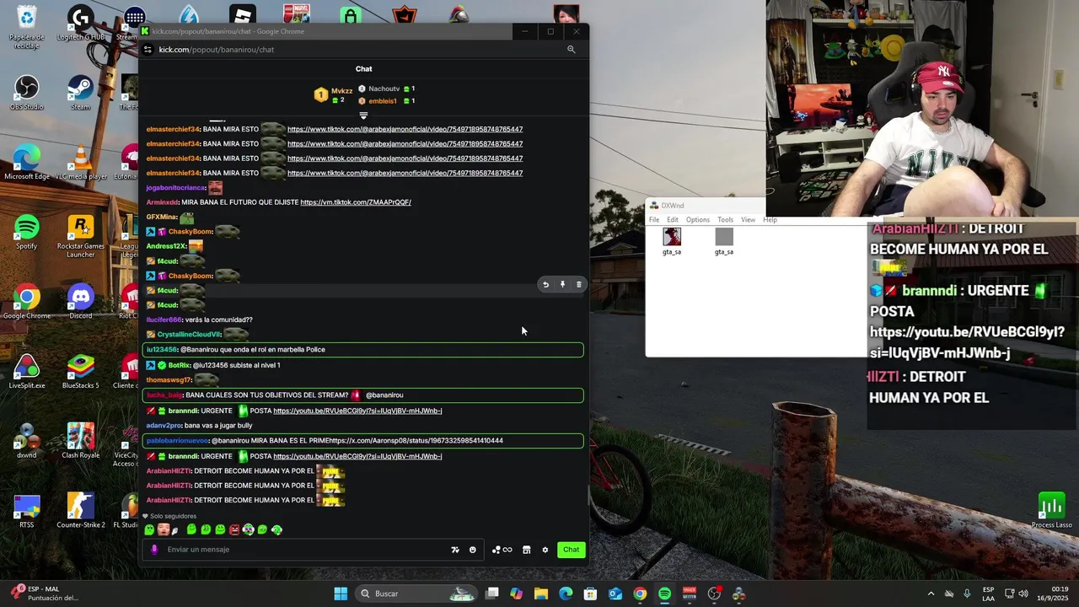This screenshot has width=1079, height=607.
Task: Open Help menu in DXWnd window
Action: click(x=770, y=220)
